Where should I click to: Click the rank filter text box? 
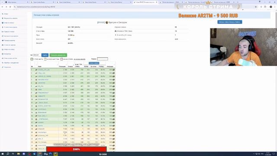103,59
